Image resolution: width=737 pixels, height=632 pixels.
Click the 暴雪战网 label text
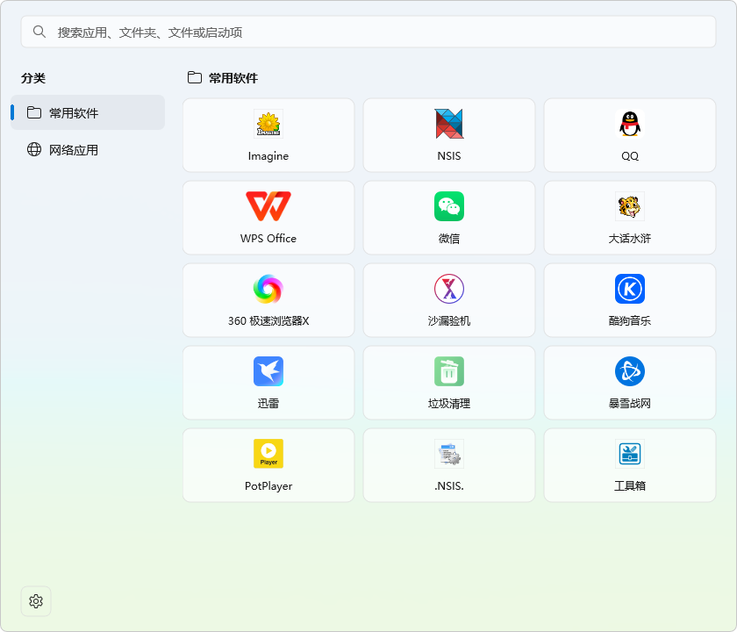point(630,404)
